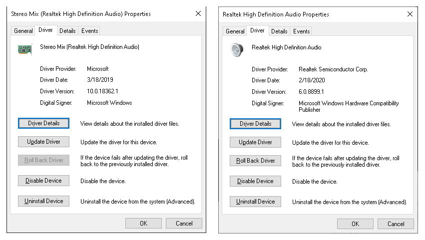The image size is (425, 240).
Task: Click the Realtek speaker device icon
Action: (x=237, y=50)
